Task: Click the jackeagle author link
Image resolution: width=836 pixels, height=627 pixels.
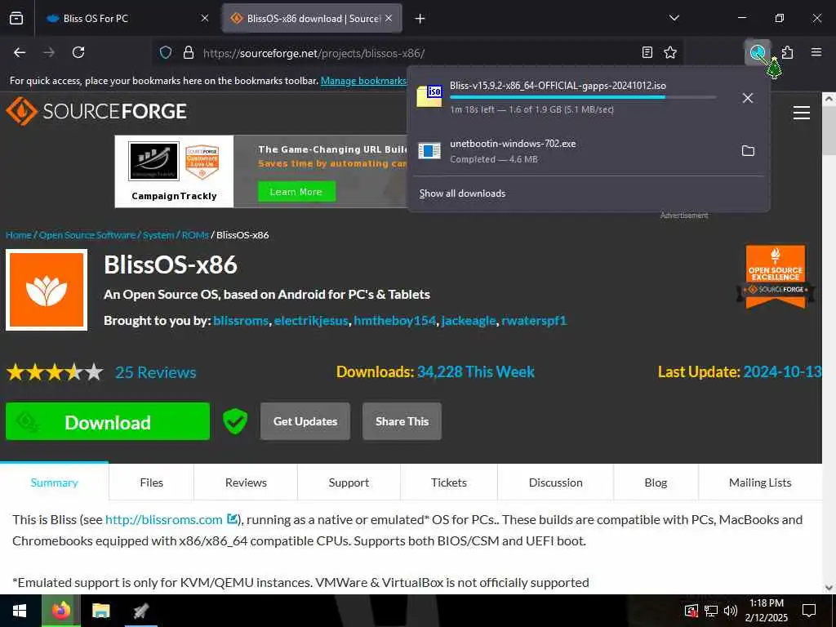Action: coord(469,320)
